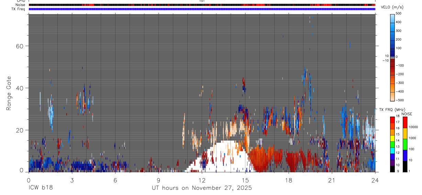Click the yellow segment of the NOISE color bar
This screenshot has width=422, height=195.
coord(404,133)
